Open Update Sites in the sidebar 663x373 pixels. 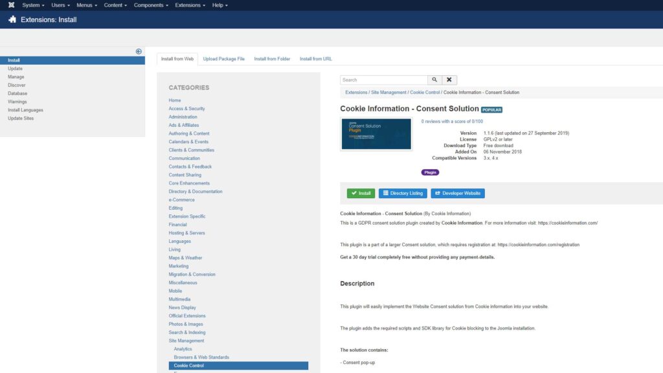tap(21, 118)
